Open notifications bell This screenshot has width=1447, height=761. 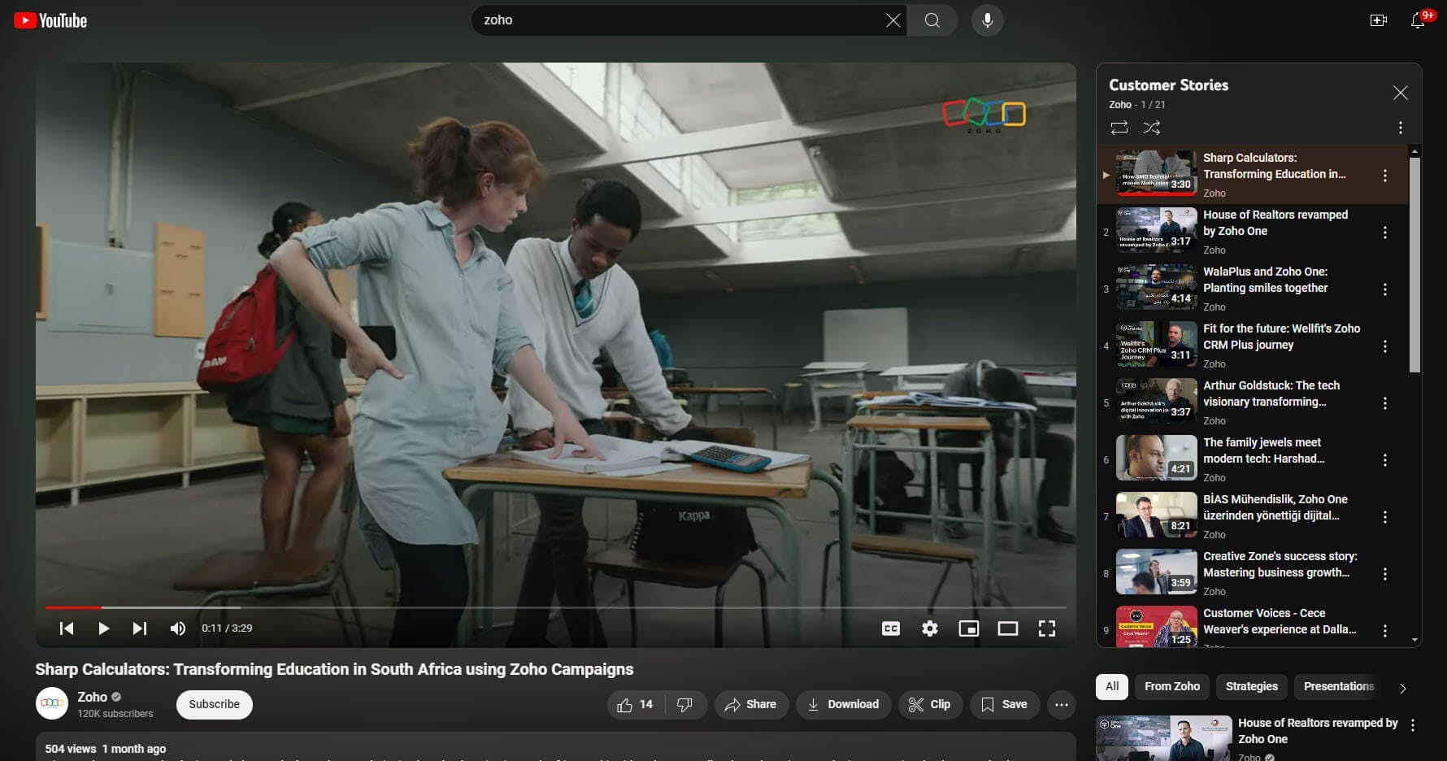(x=1418, y=20)
